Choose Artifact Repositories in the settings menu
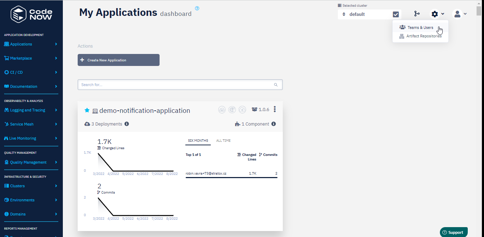Viewport: 484px width, 237px height. [x=420, y=36]
